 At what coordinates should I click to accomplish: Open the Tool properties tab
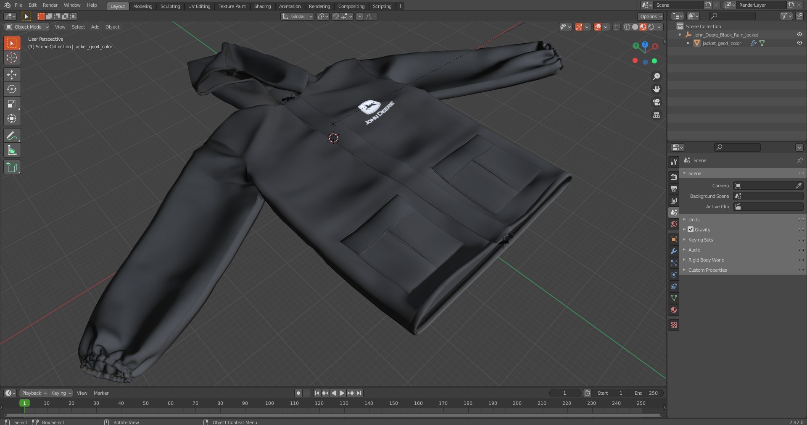pyautogui.click(x=674, y=162)
